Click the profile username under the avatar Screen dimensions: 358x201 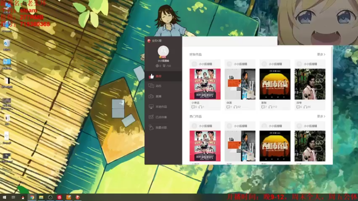coord(163,61)
